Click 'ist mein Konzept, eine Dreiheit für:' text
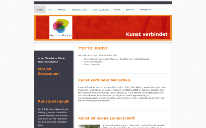Screen dimensions: 206x128 pos(98,55)
